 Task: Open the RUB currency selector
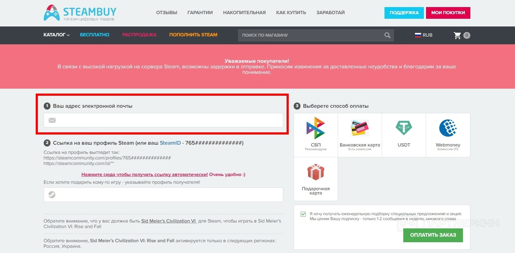(424, 35)
